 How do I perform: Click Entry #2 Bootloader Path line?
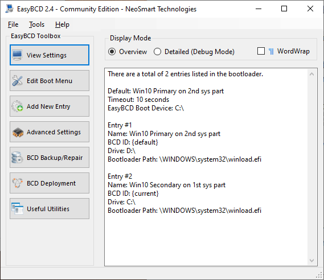point(184,211)
